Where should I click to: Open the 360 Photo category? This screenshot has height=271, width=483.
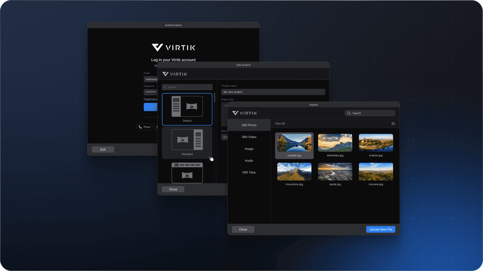click(x=249, y=125)
